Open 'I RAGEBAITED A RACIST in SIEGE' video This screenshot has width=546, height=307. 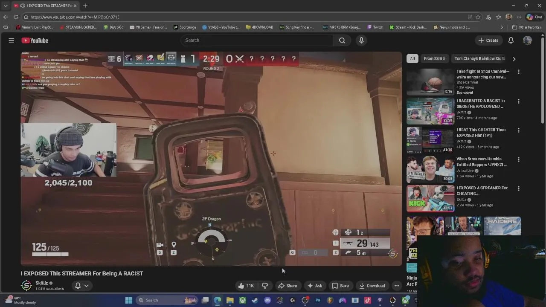[x=480, y=104]
